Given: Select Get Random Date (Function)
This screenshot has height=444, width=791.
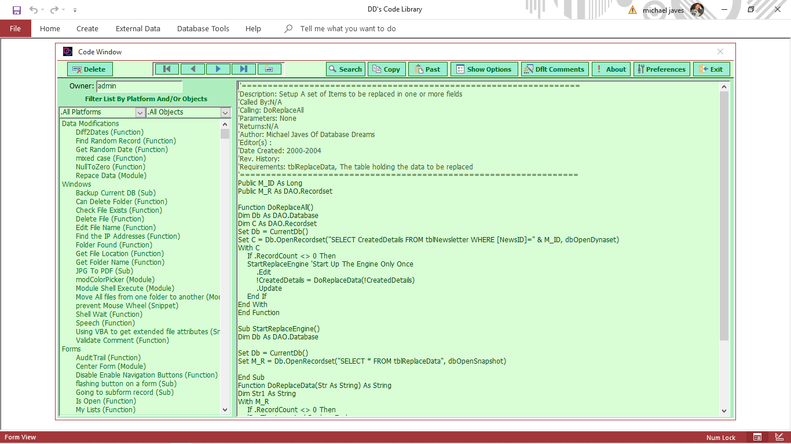Looking at the screenshot, I should 122,150.
